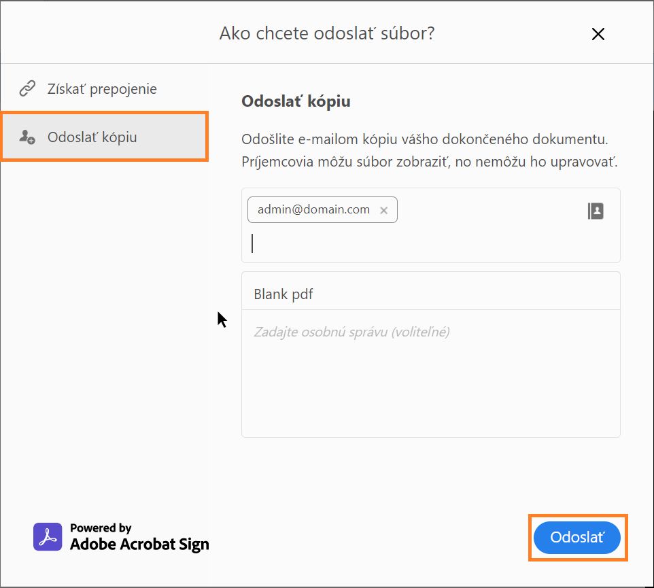Screen dimensions: 654x588
Task: Click the link icon beside Získať prepojenie
Action: [27, 88]
